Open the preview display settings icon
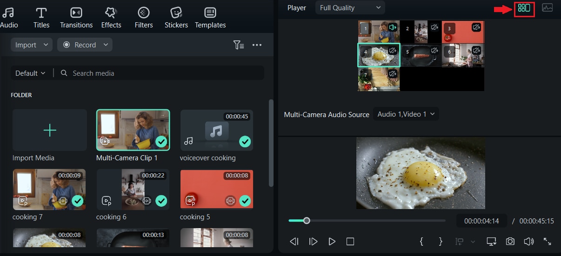The height and width of the screenshot is (256, 561). 491,242
